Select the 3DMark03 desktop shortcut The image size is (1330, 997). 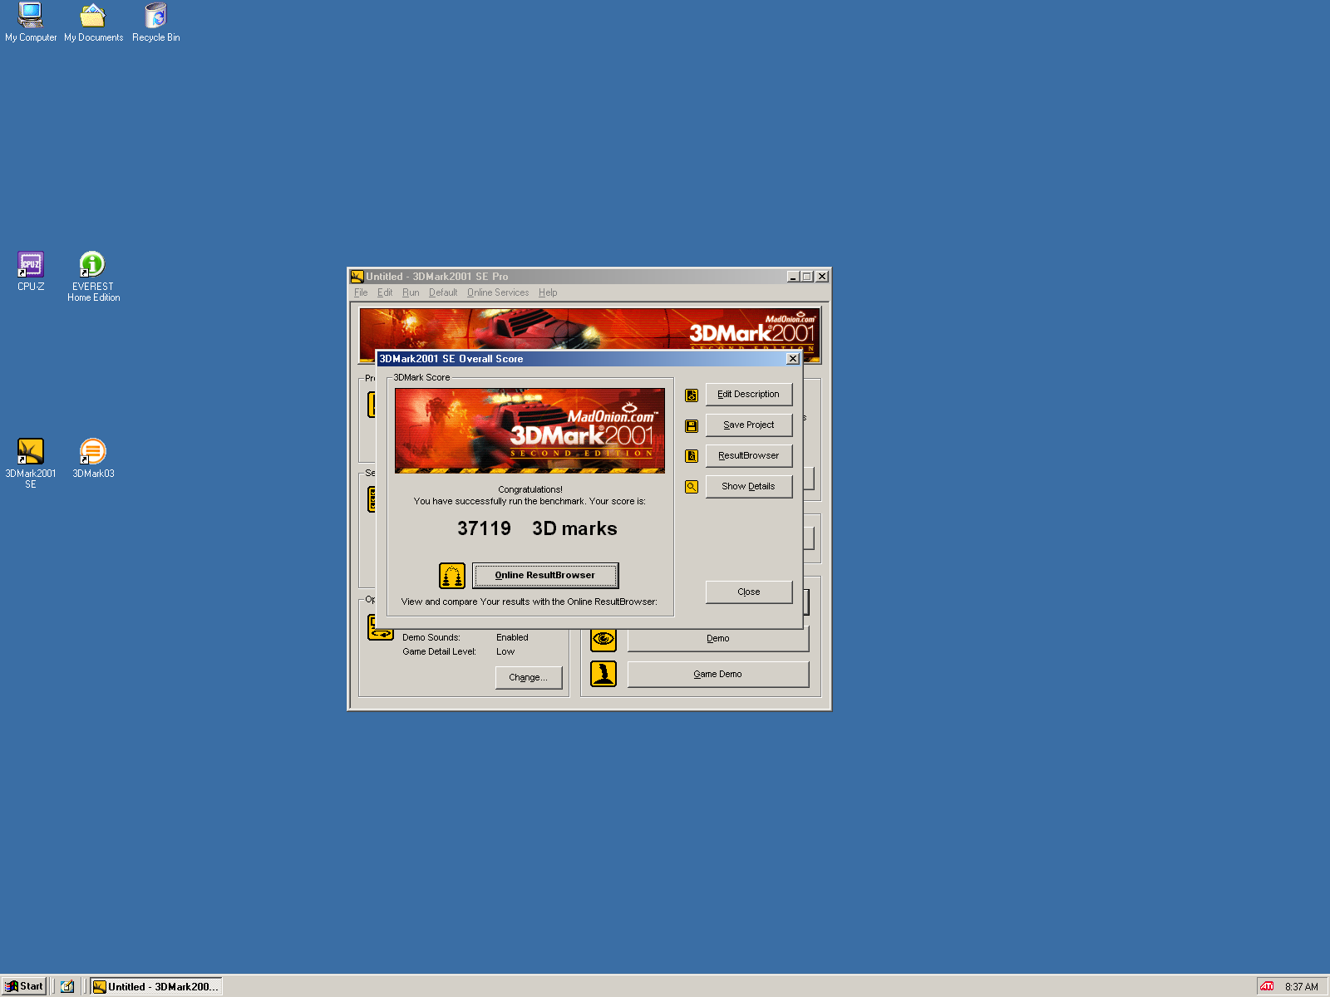coord(93,458)
